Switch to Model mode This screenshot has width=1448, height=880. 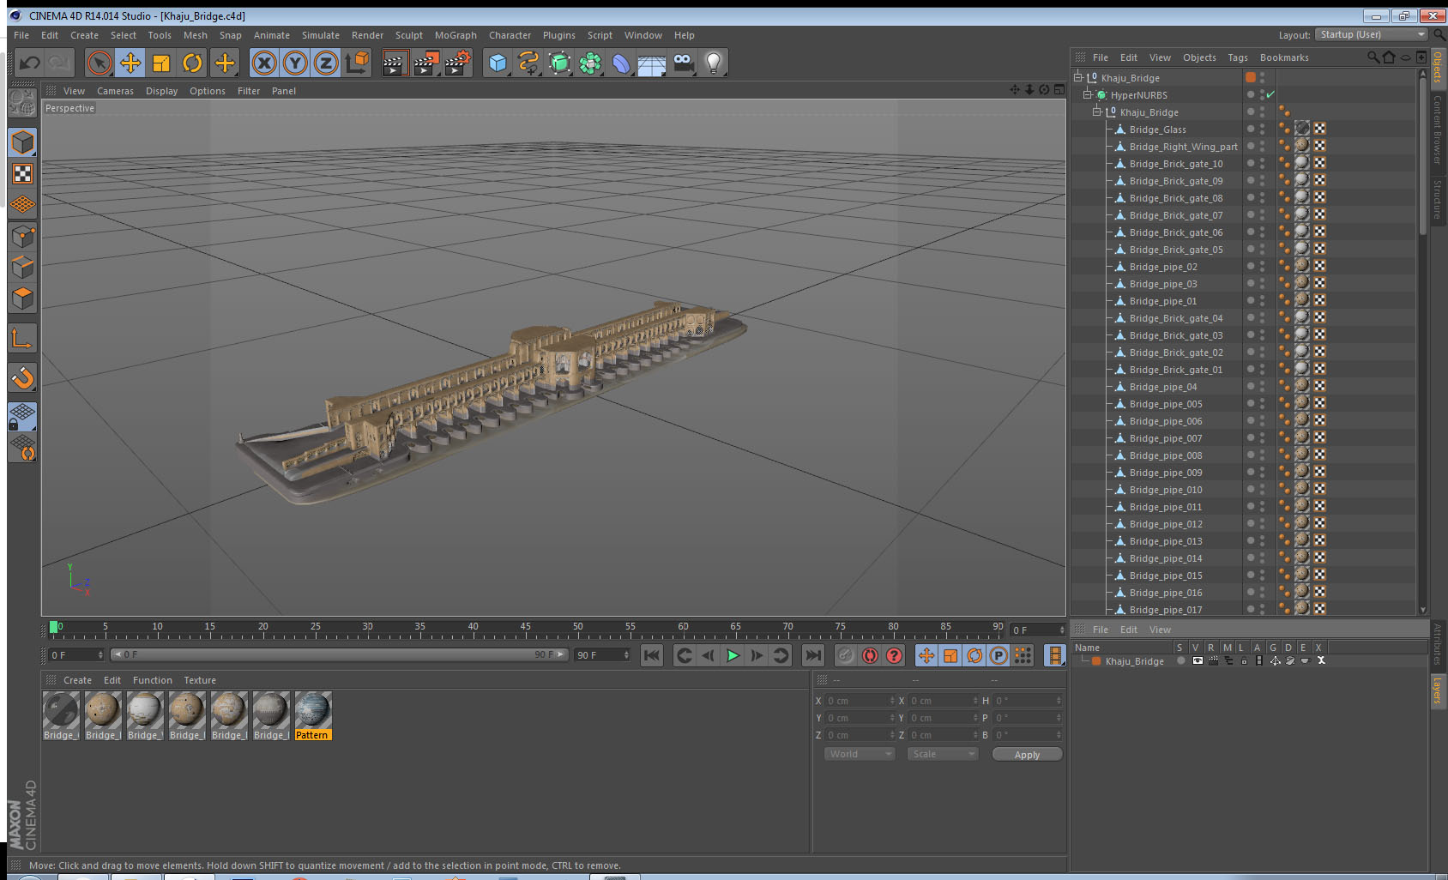tap(22, 142)
